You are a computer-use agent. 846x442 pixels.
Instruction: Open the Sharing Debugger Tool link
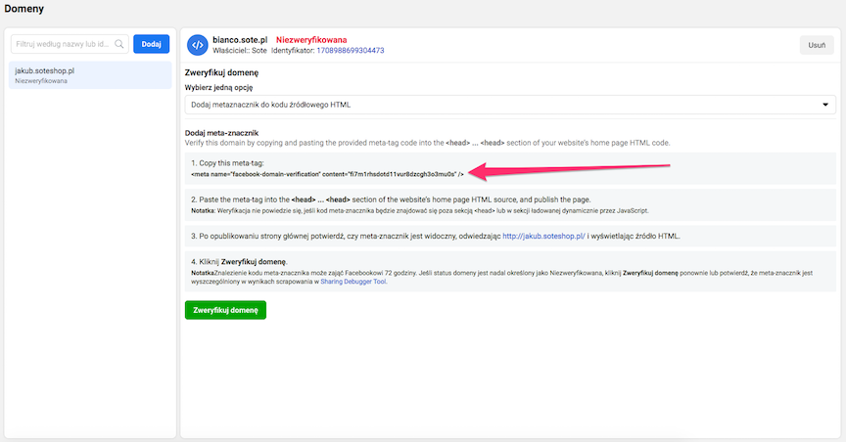356,285
